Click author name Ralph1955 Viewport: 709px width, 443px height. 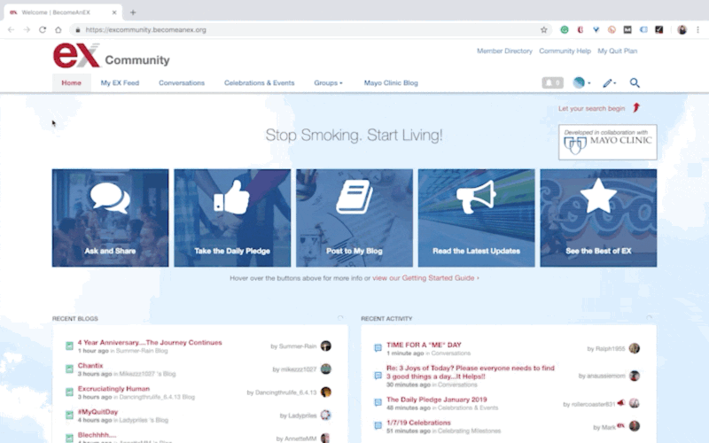[x=610, y=348]
